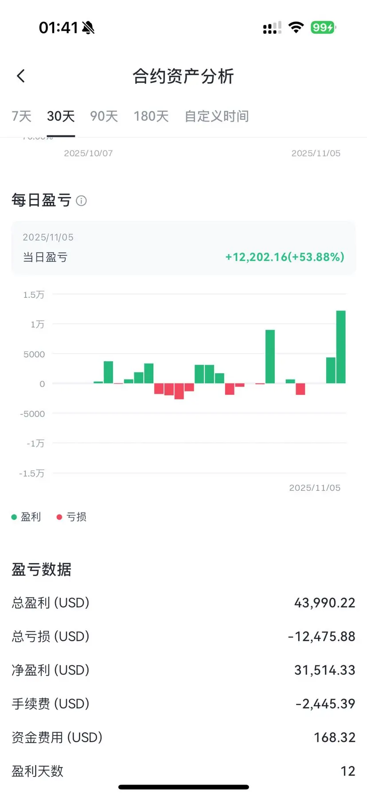
Task: Tap the 合约资产分析 page title
Action: point(183,76)
